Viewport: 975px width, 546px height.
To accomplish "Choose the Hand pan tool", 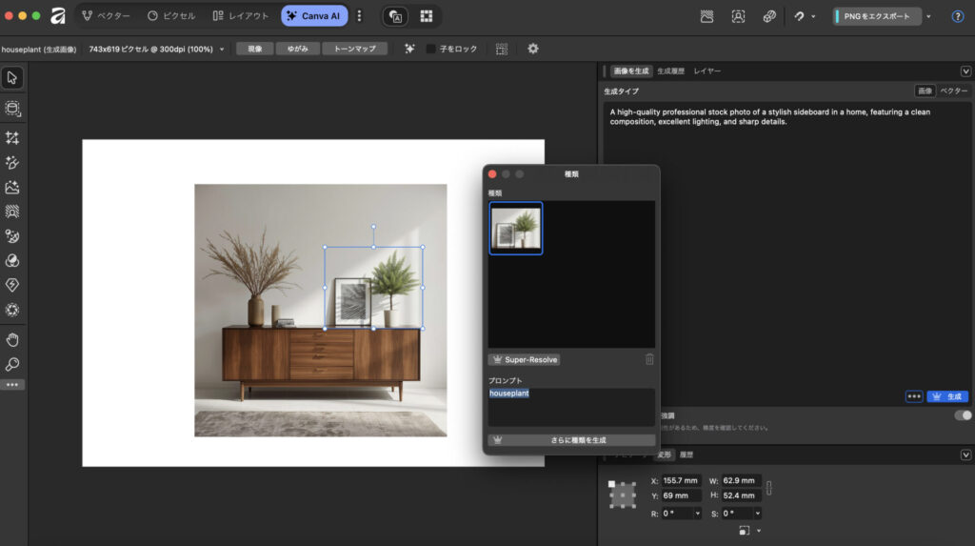I will pos(12,340).
